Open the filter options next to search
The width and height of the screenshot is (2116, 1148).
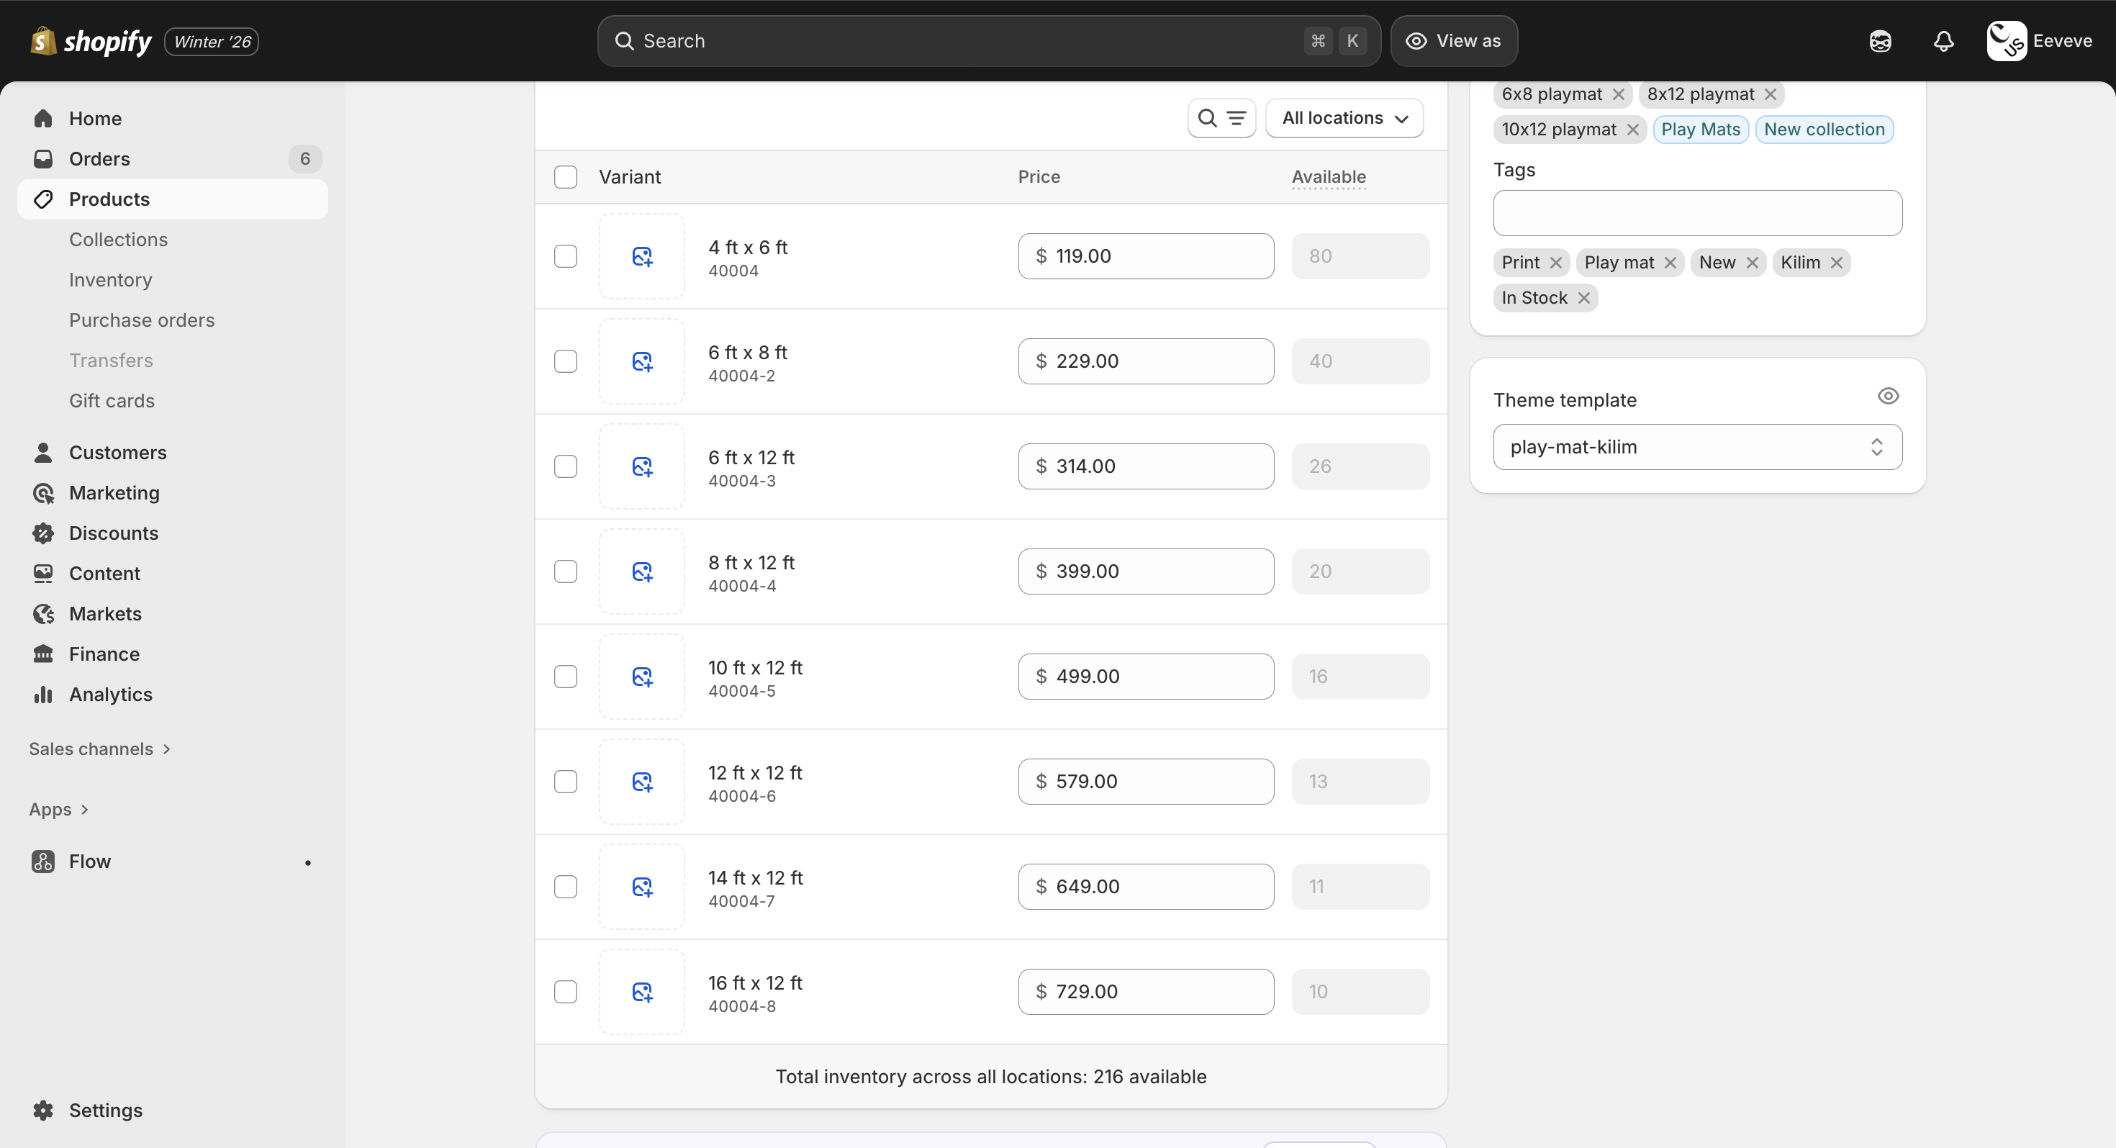click(x=1236, y=117)
